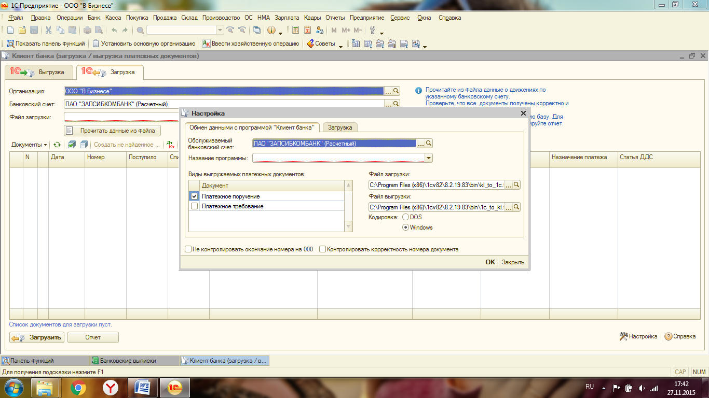Click the Windows Start button
Image resolution: width=709 pixels, height=398 pixels.
click(14, 387)
